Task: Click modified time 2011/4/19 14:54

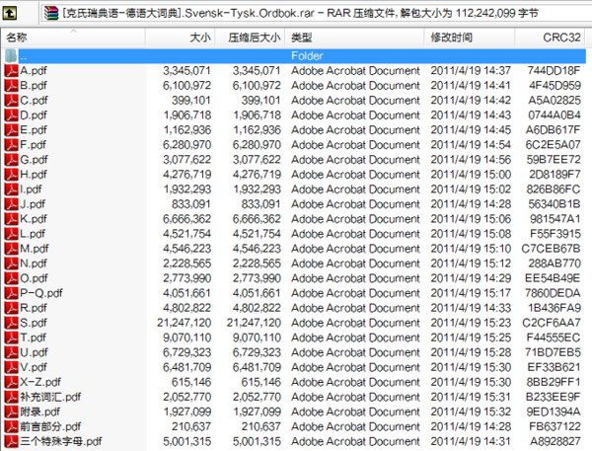Action: [471, 145]
